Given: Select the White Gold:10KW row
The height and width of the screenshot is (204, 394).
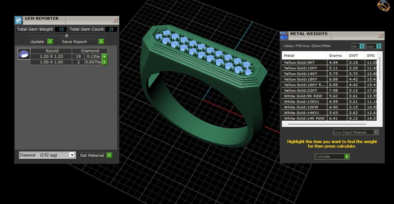Looking at the screenshot, I should [330, 107].
